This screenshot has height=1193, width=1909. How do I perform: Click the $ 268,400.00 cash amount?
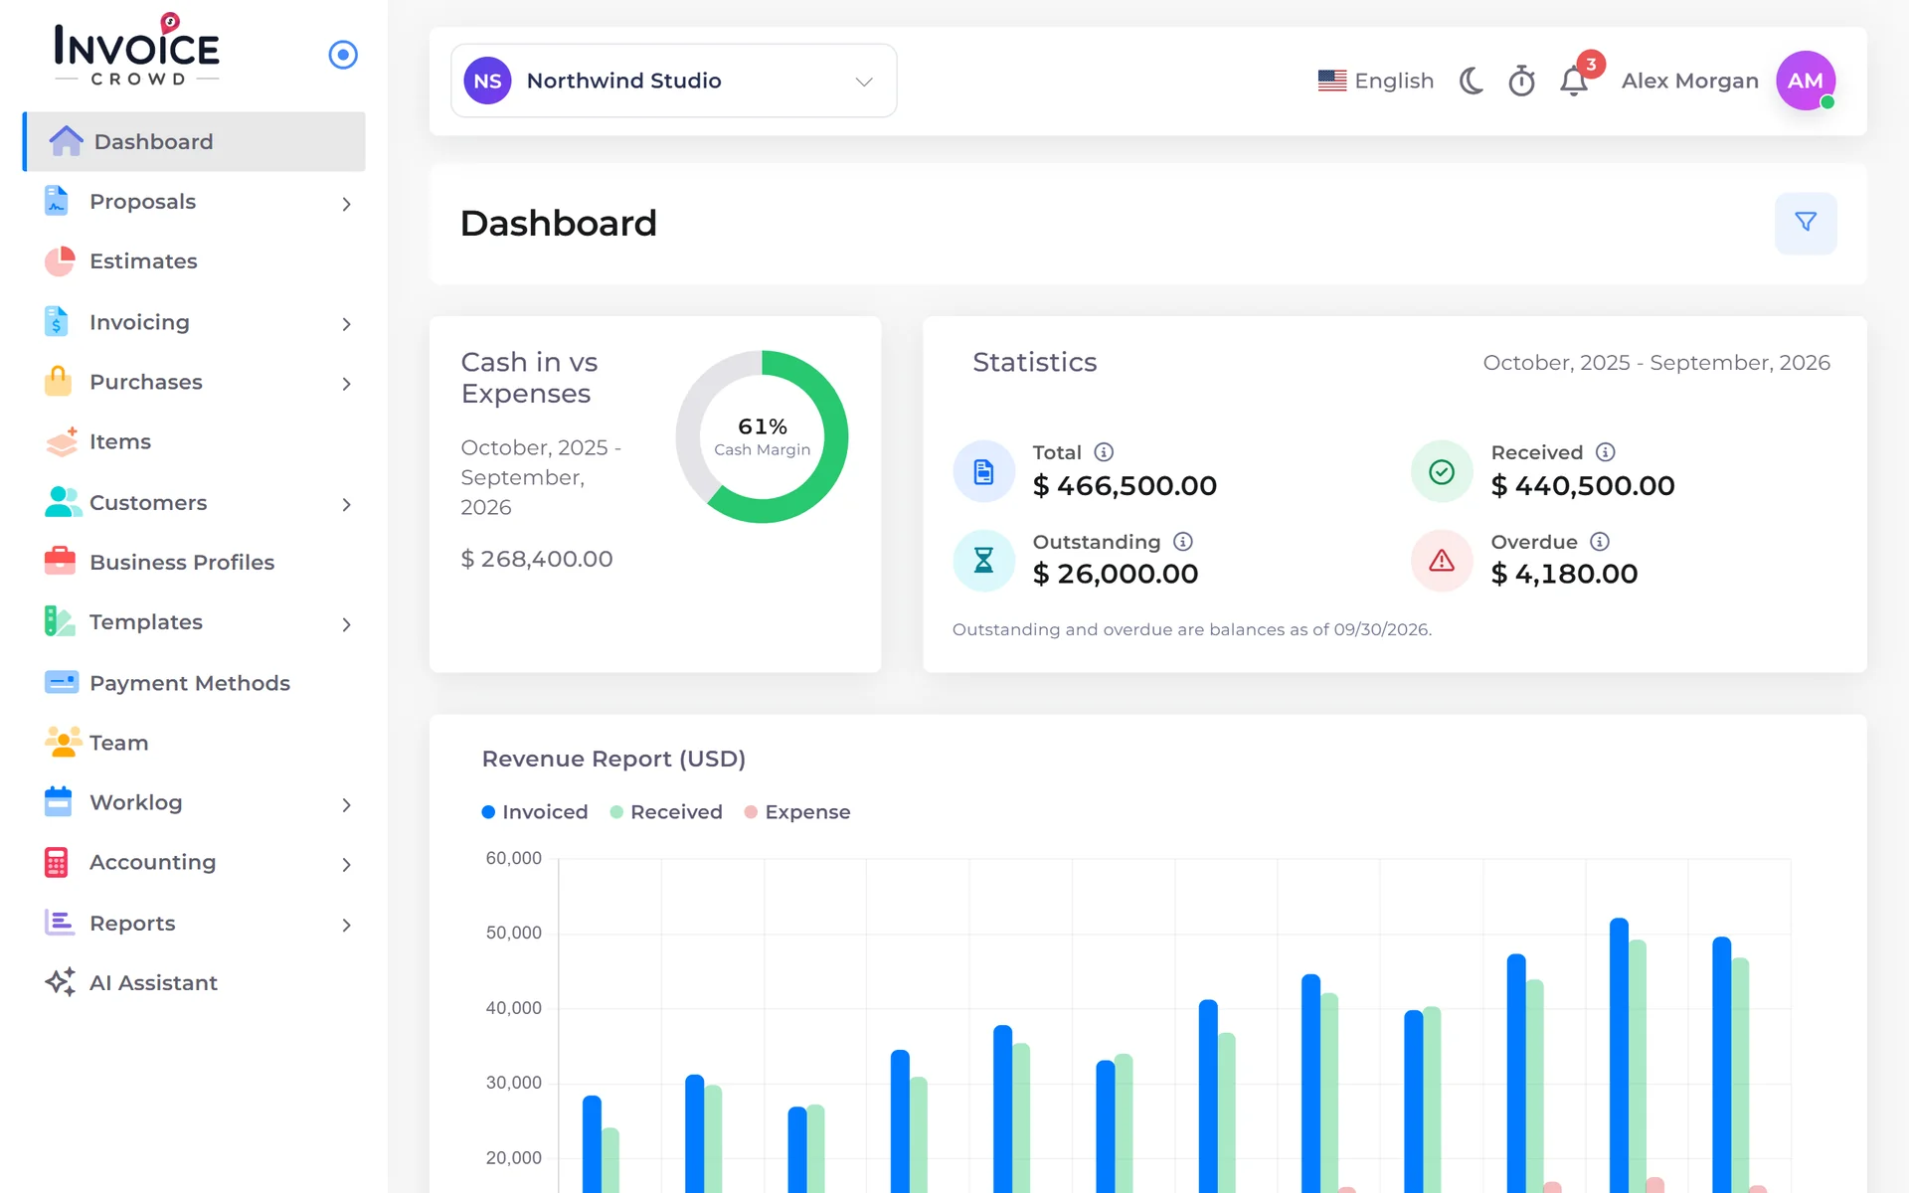537,559
